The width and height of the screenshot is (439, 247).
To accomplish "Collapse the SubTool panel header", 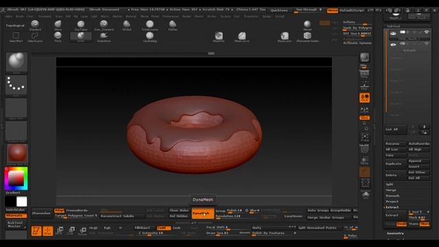I will point(393,26).
